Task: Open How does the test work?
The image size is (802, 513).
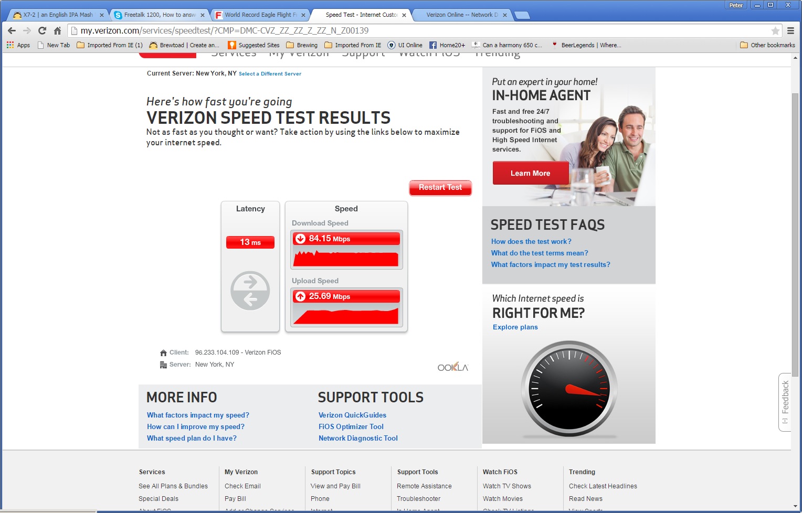Action: [x=531, y=242]
